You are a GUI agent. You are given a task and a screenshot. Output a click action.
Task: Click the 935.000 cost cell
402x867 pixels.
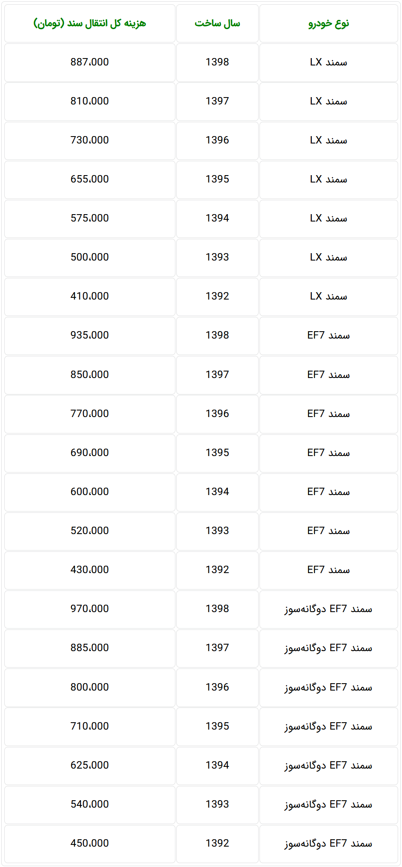point(90,335)
